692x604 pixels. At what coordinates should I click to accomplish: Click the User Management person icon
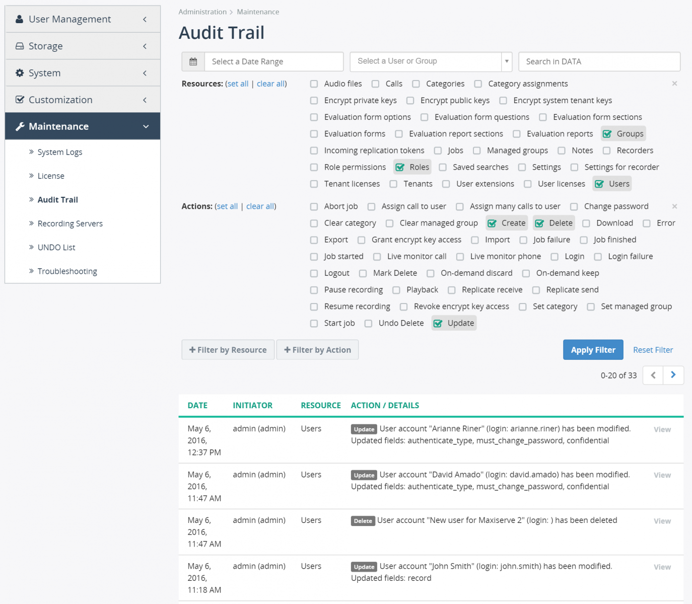[x=19, y=19]
